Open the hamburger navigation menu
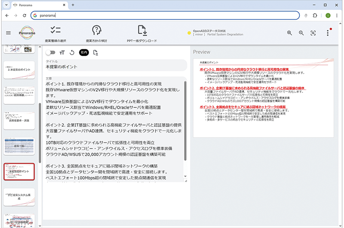 (8, 33)
